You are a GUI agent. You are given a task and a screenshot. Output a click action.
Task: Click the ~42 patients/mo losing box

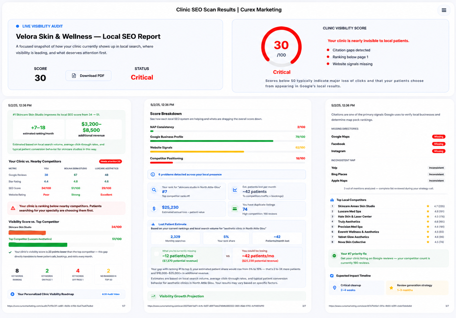[267, 256]
